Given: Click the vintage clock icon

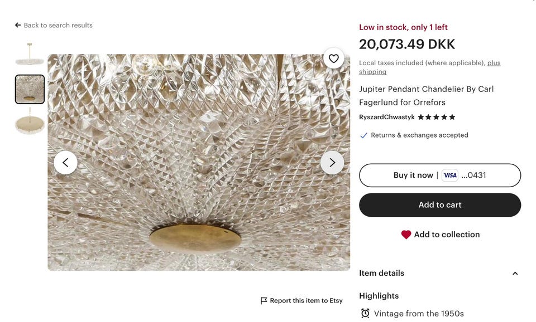Looking at the screenshot, I should (365, 313).
